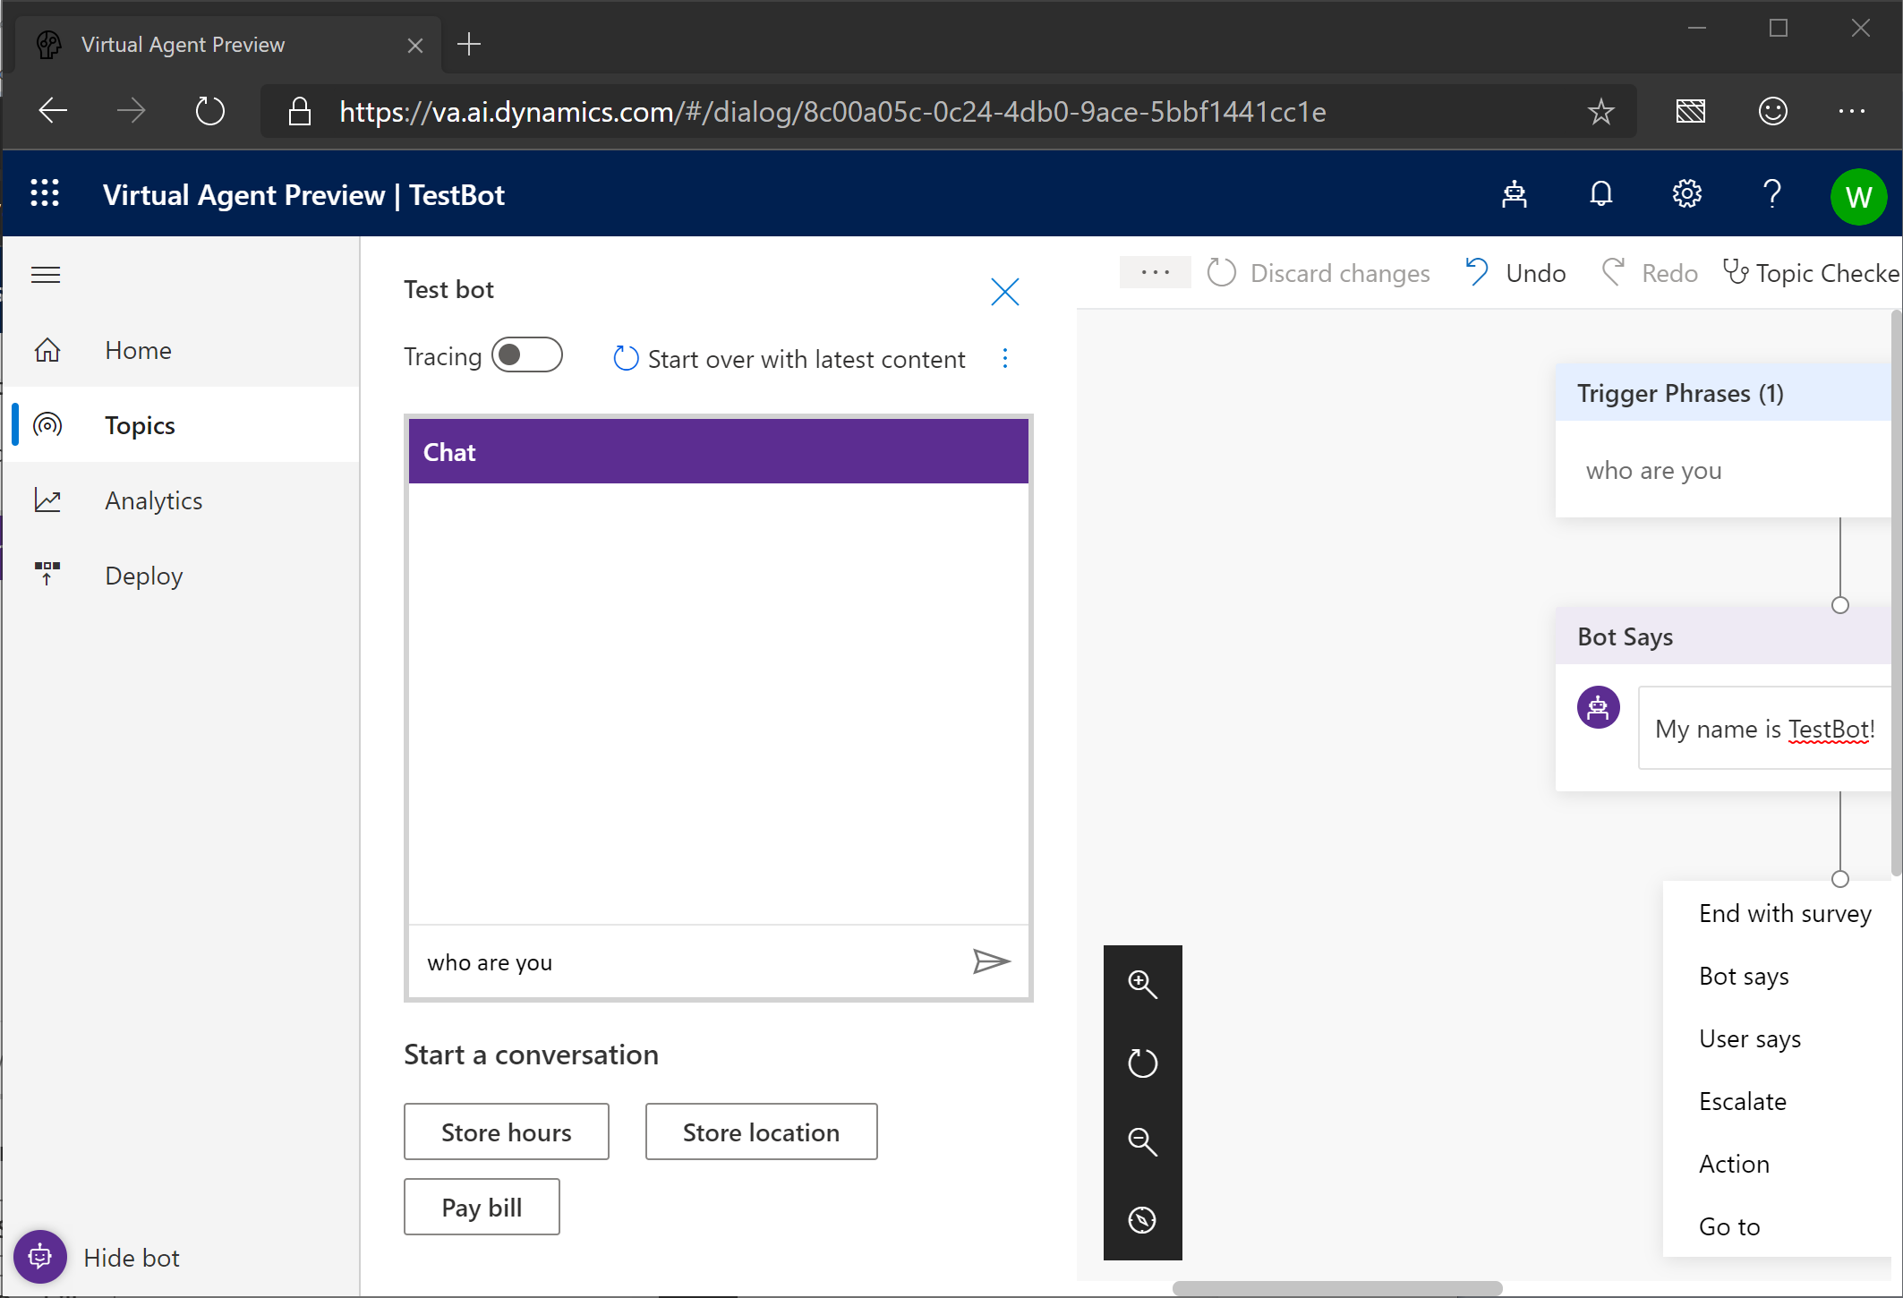Screen dimensions: 1903x1298
Task: Open browser settings and more menu
Action: [x=1851, y=111]
